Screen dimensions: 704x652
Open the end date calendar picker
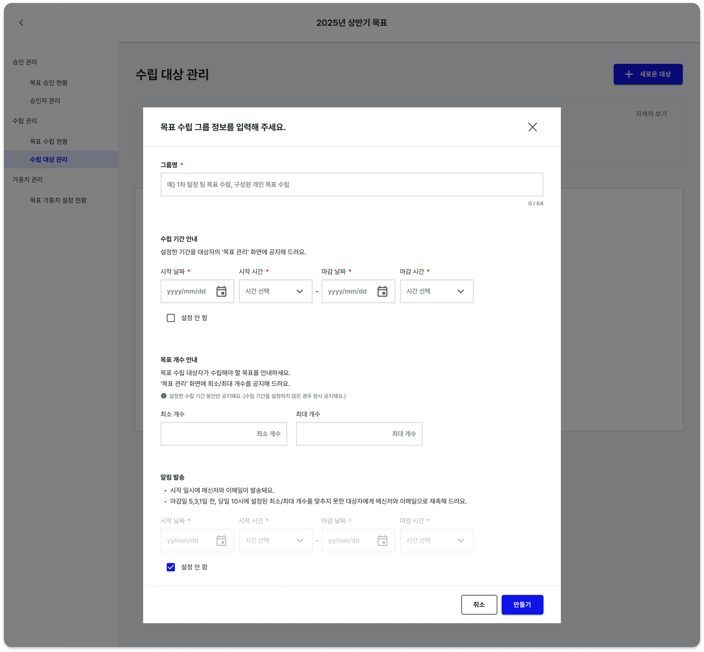click(x=382, y=291)
